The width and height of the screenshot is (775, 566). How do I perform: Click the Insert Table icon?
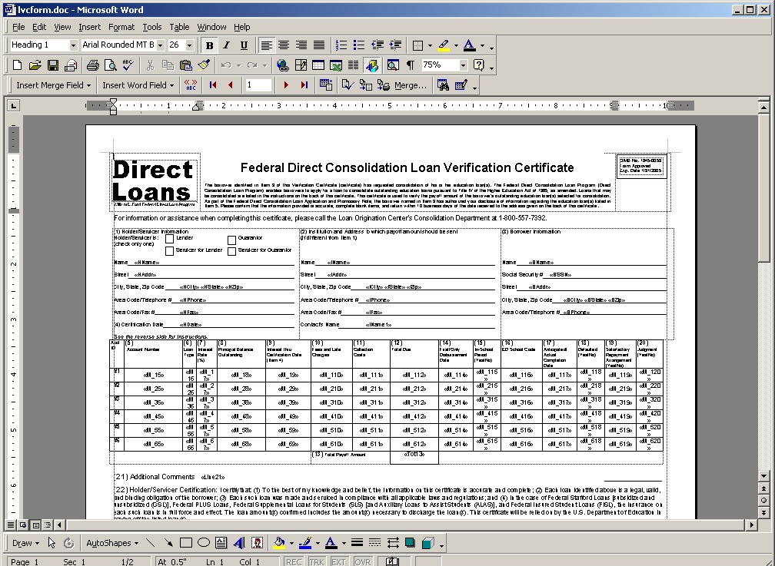(x=318, y=65)
